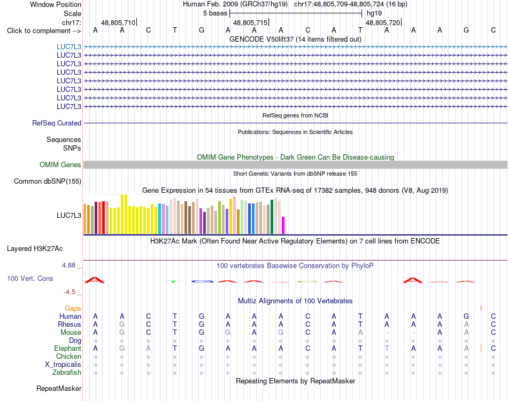Click the -4.5 lower scale value of PhyloP
The height and width of the screenshot is (401, 508).
tap(70, 292)
